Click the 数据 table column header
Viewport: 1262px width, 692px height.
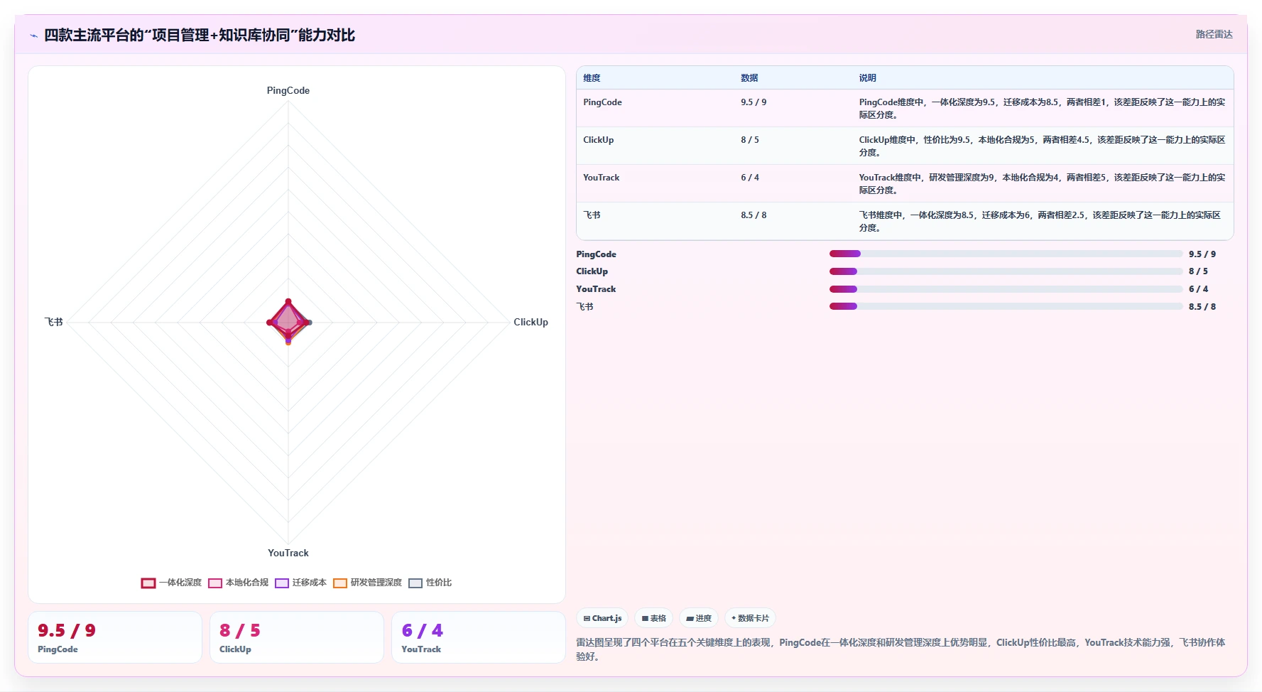point(749,78)
